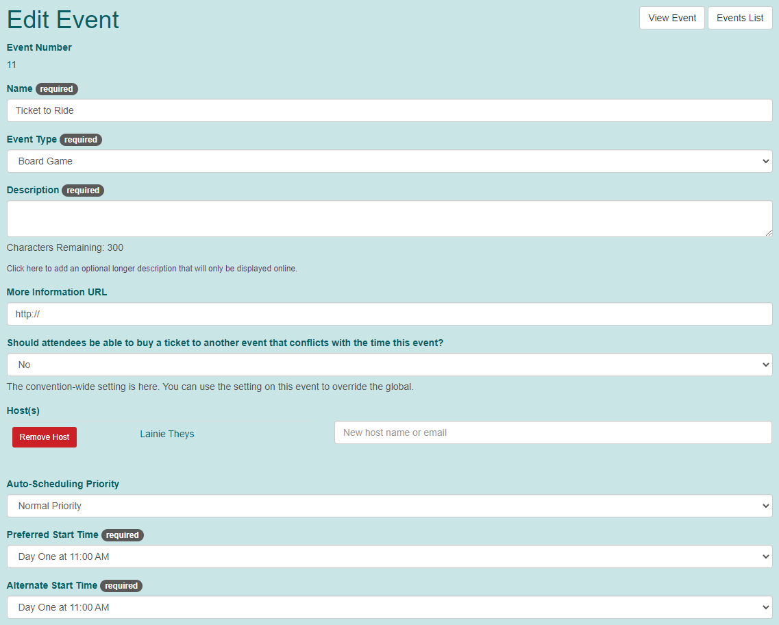Open the Alternate Start Time dropdown
The width and height of the screenshot is (779, 625).
click(x=389, y=607)
